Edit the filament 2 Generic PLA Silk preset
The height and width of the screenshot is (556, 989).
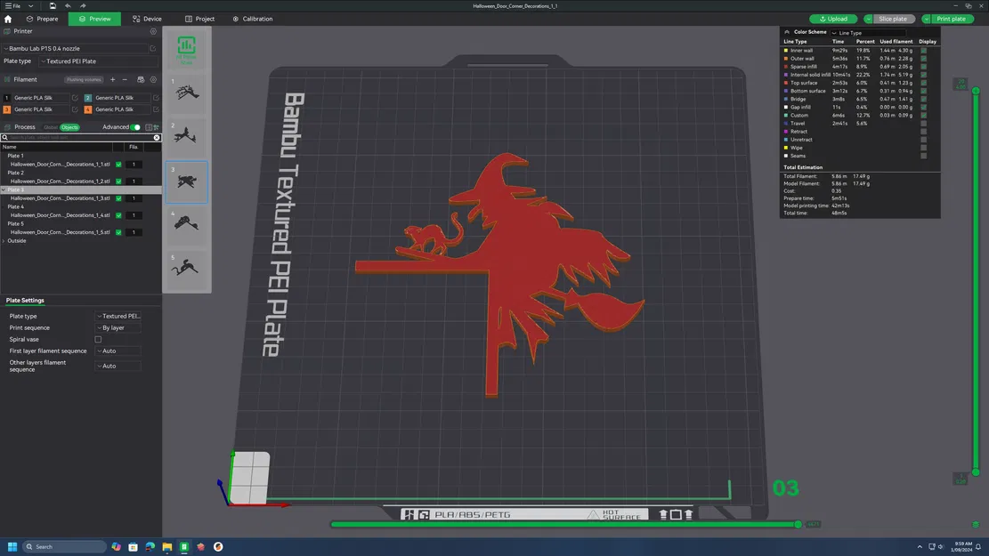156,98
